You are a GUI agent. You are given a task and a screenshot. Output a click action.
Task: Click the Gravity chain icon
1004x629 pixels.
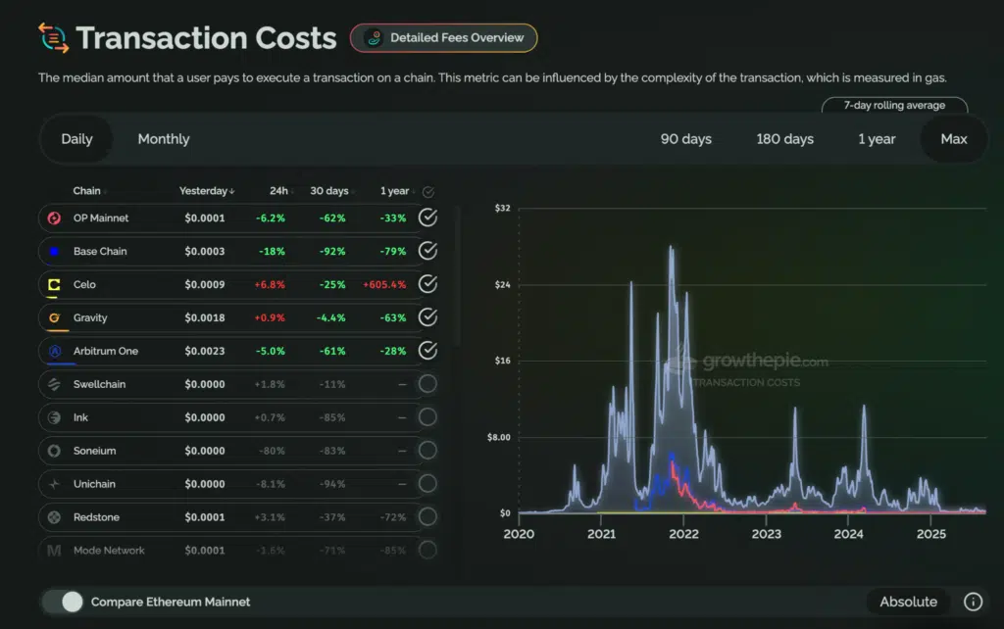click(54, 317)
